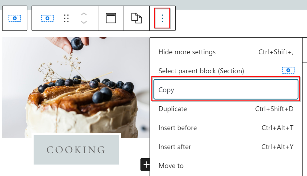The height and width of the screenshot is (176, 307).
Task: Click the Ctrl+Shift+D shortcut text
Action: click(x=274, y=109)
